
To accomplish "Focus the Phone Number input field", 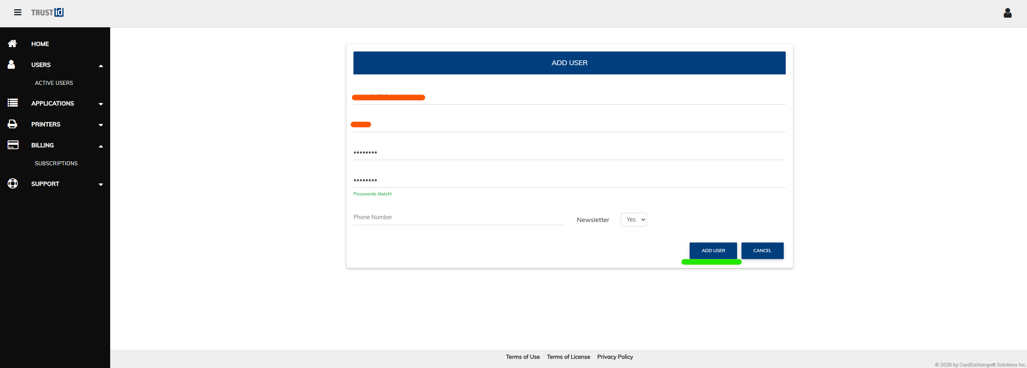I will 458,217.
